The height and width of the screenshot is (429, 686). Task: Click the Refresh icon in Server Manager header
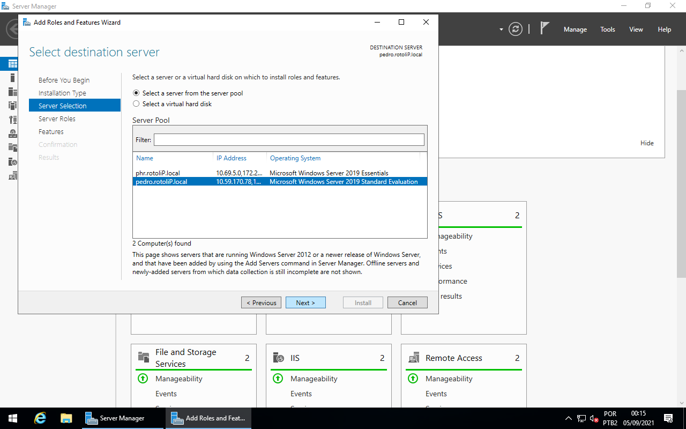click(516, 29)
